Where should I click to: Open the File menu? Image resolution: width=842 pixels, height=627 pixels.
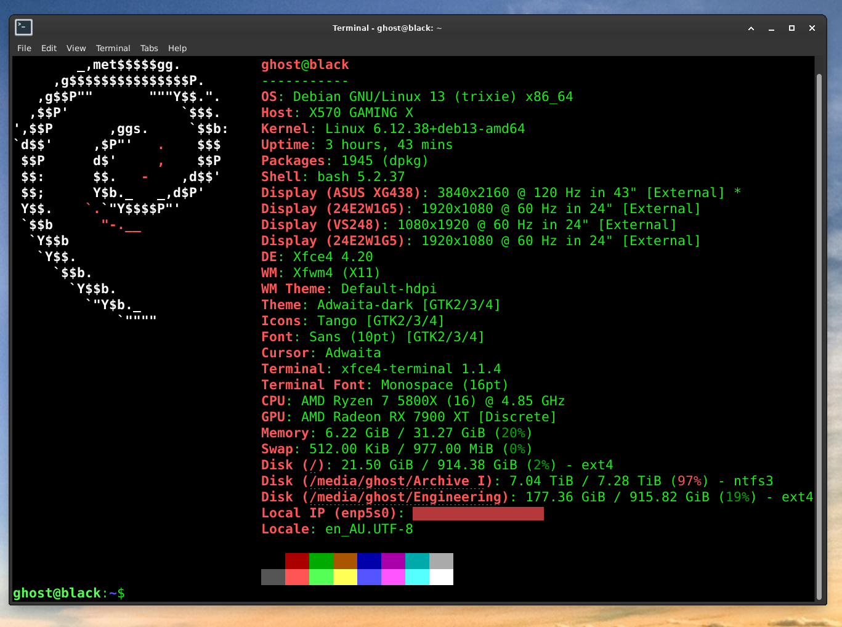24,48
